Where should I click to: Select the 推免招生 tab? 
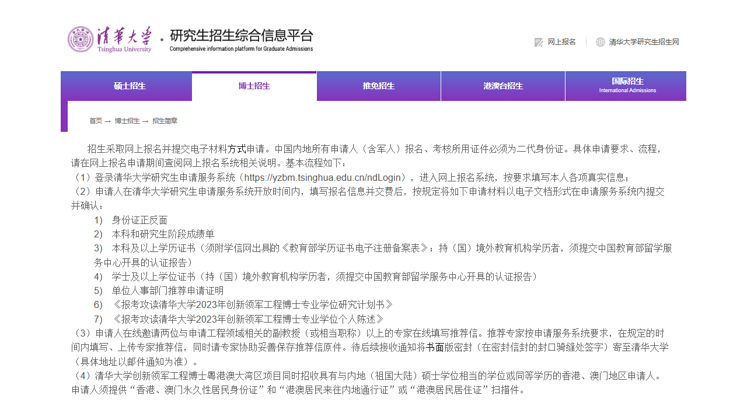[378, 86]
